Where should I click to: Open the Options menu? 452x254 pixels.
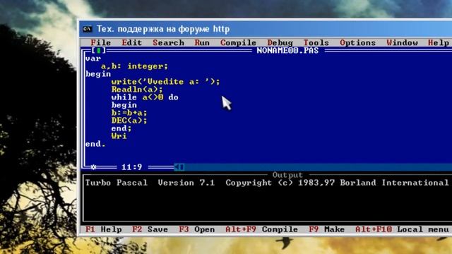click(358, 42)
